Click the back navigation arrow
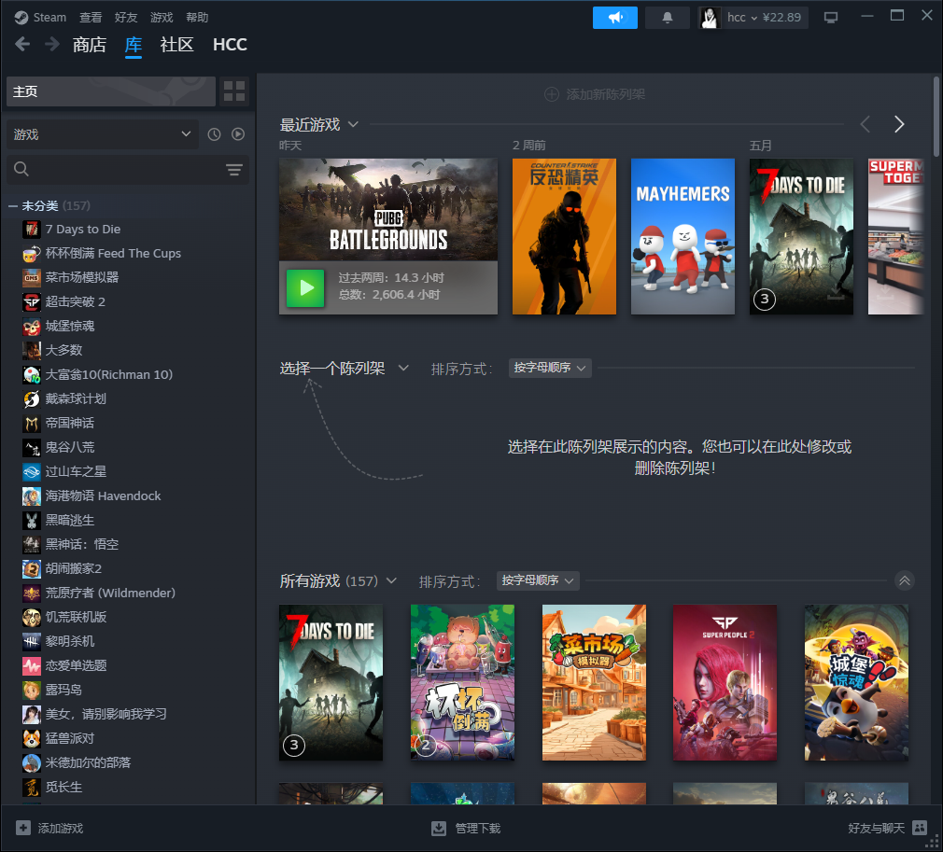Image resolution: width=943 pixels, height=852 pixels. [22, 44]
